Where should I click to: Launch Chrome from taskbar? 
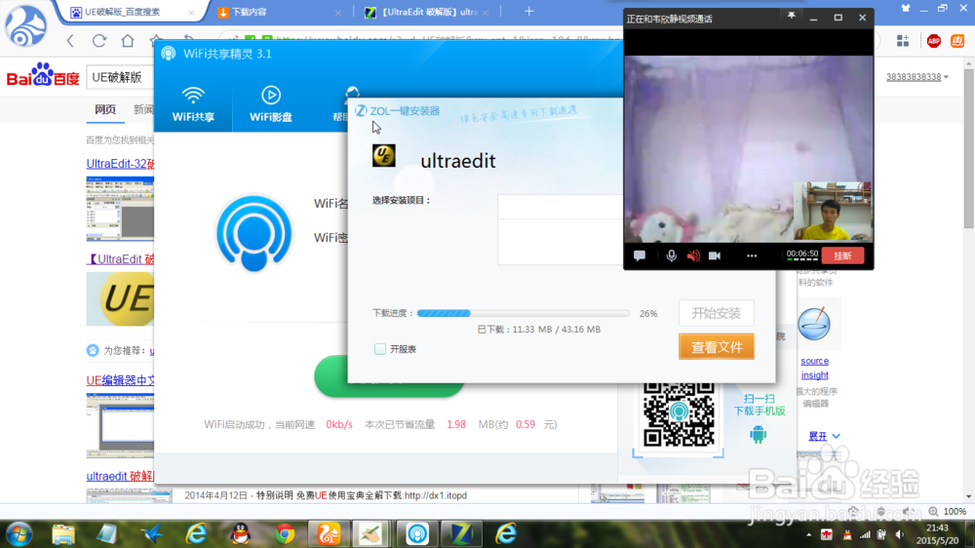click(x=285, y=534)
